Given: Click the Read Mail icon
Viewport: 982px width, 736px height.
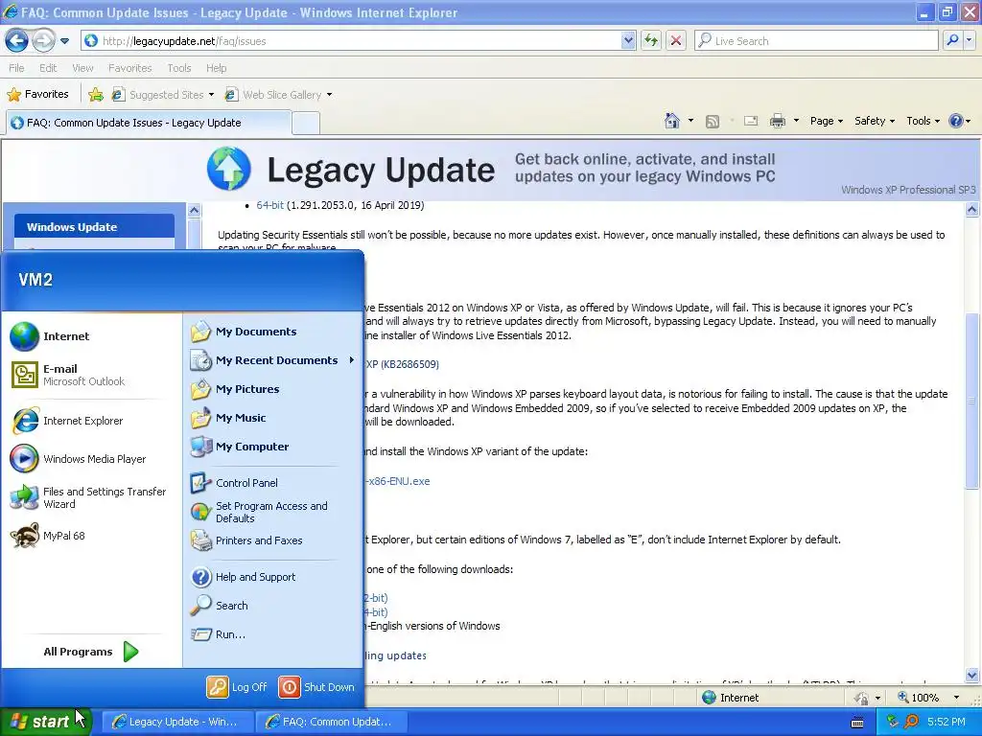Looking at the screenshot, I should [751, 121].
